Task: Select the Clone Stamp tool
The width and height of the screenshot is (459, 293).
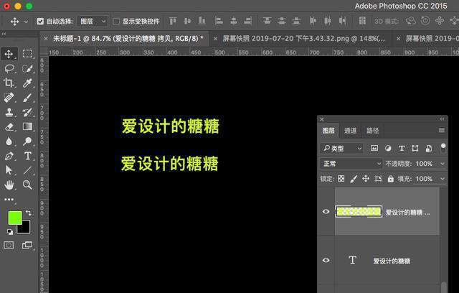Action: pyautogui.click(x=9, y=112)
